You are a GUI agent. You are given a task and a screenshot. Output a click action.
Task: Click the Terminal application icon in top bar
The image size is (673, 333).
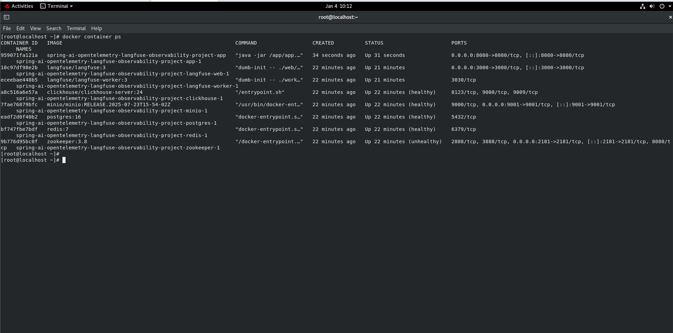tap(43, 6)
